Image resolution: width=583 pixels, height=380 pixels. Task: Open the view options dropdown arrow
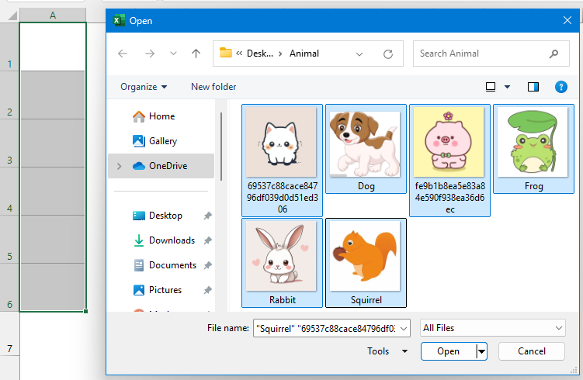click(508, 87)
